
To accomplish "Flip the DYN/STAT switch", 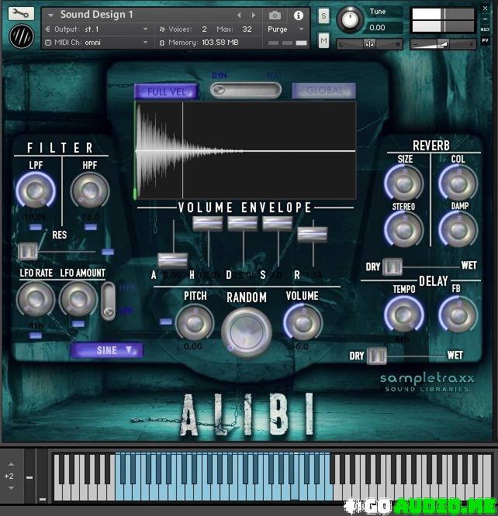I will [246, 90].
